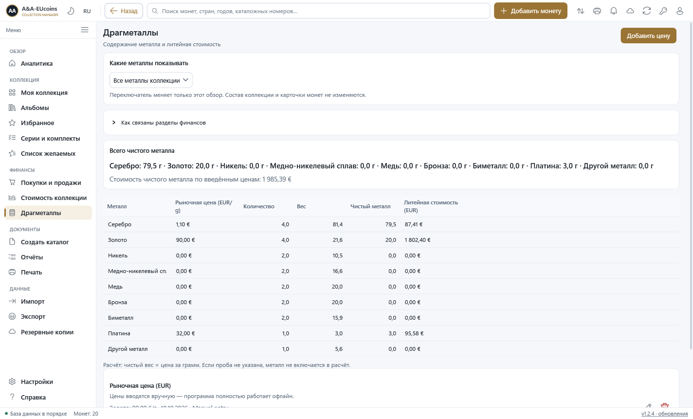Toggle dark mode with the moon icon

[x=71, y=11]
